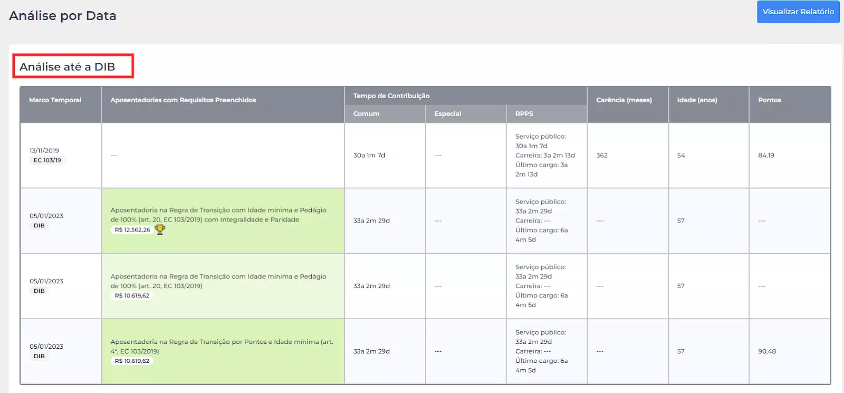Click the Idade (anos) column header
Viewport: 844px width, 393px height.
pos(697,100)
